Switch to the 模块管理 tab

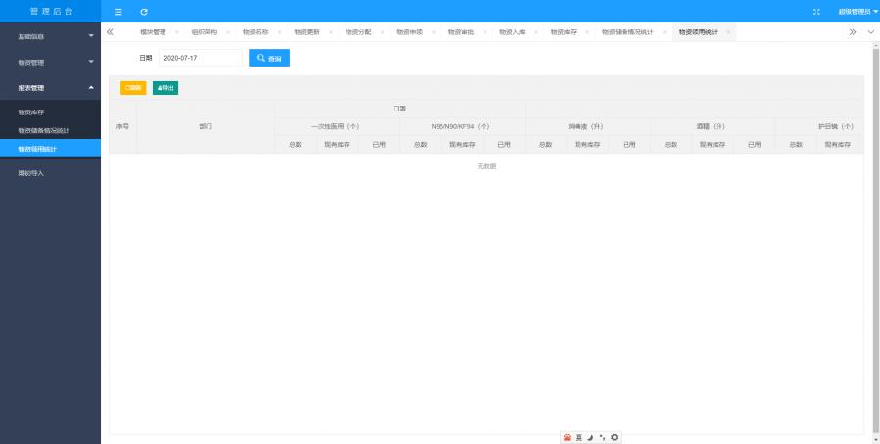click(x=153, y=32)
